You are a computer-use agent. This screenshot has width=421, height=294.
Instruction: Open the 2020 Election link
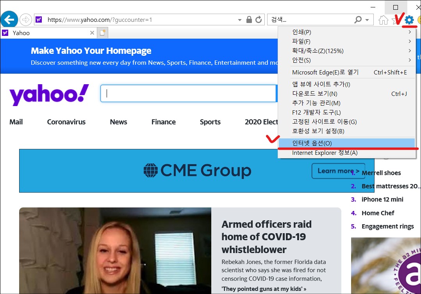click(x=261, y=122)
